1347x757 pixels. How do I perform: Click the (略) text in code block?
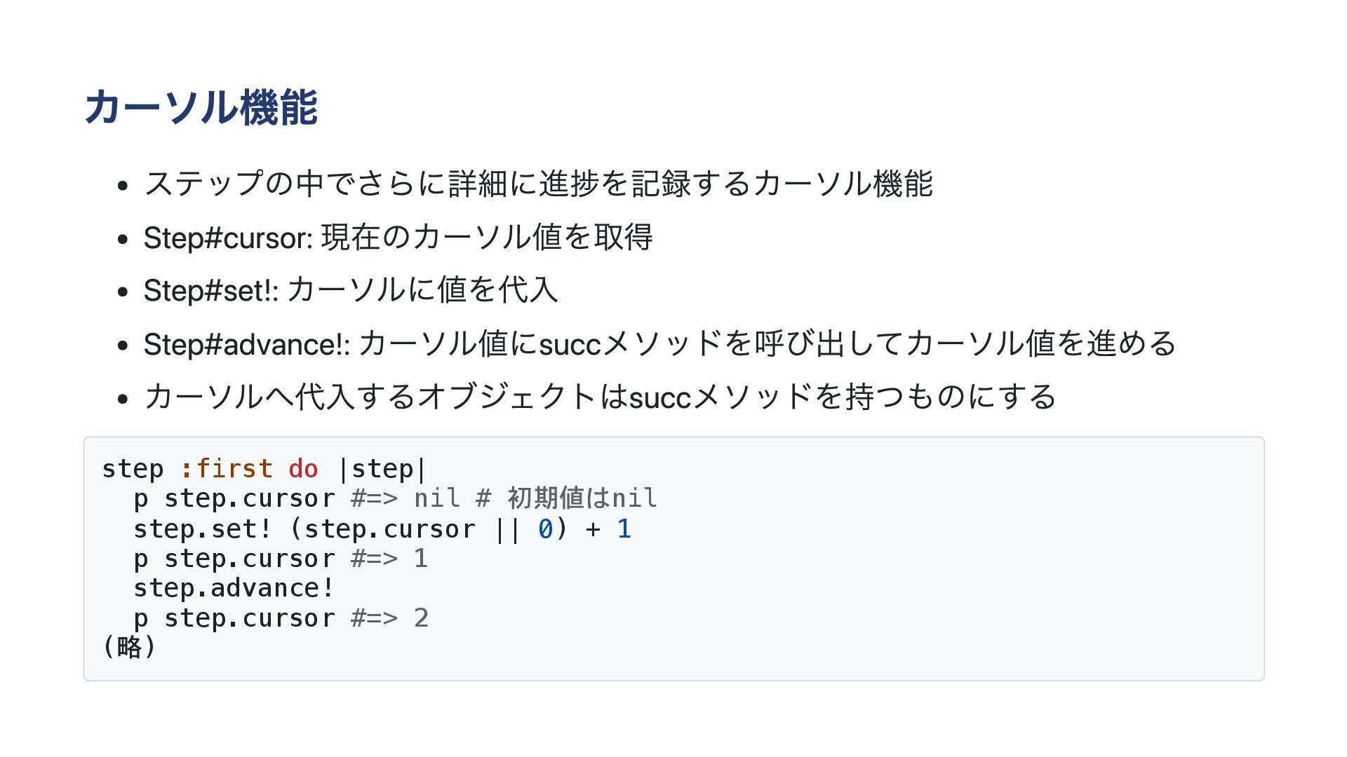tap(129, 646)
